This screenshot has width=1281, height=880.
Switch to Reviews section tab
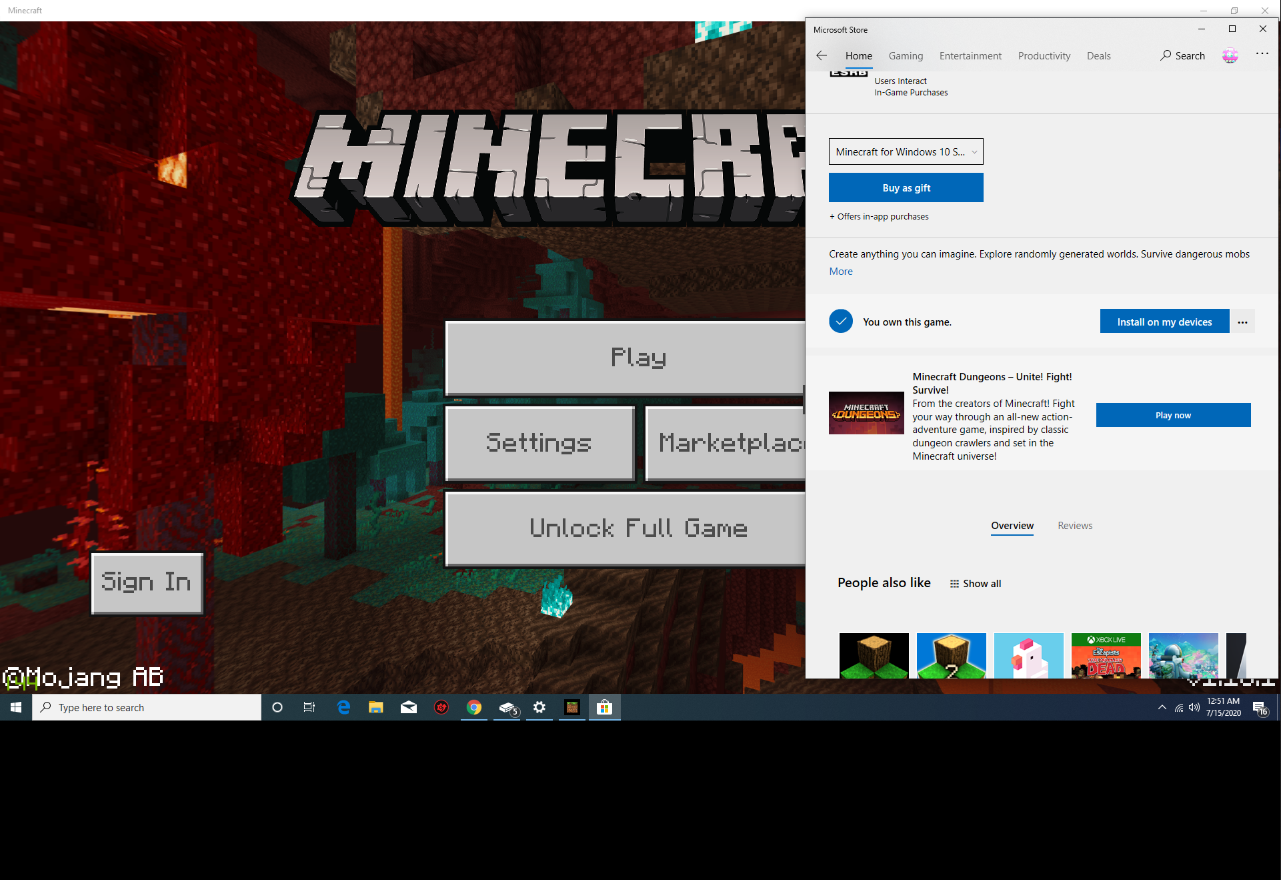1075,526
